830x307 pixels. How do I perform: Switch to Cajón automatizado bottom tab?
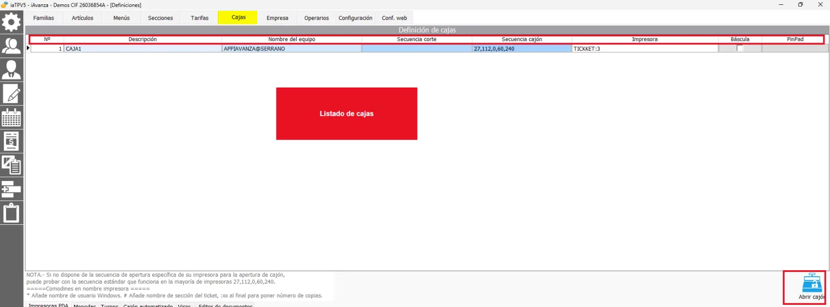point(148,305)
